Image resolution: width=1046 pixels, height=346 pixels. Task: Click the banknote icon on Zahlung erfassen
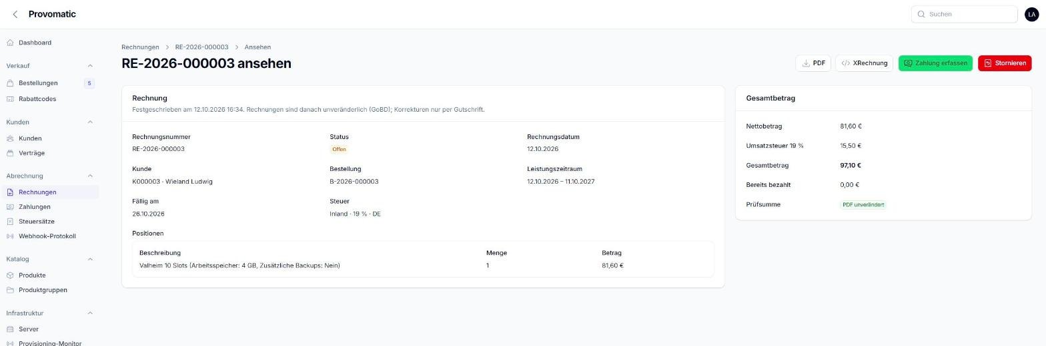pyautogui.click(x=908, y=63)
